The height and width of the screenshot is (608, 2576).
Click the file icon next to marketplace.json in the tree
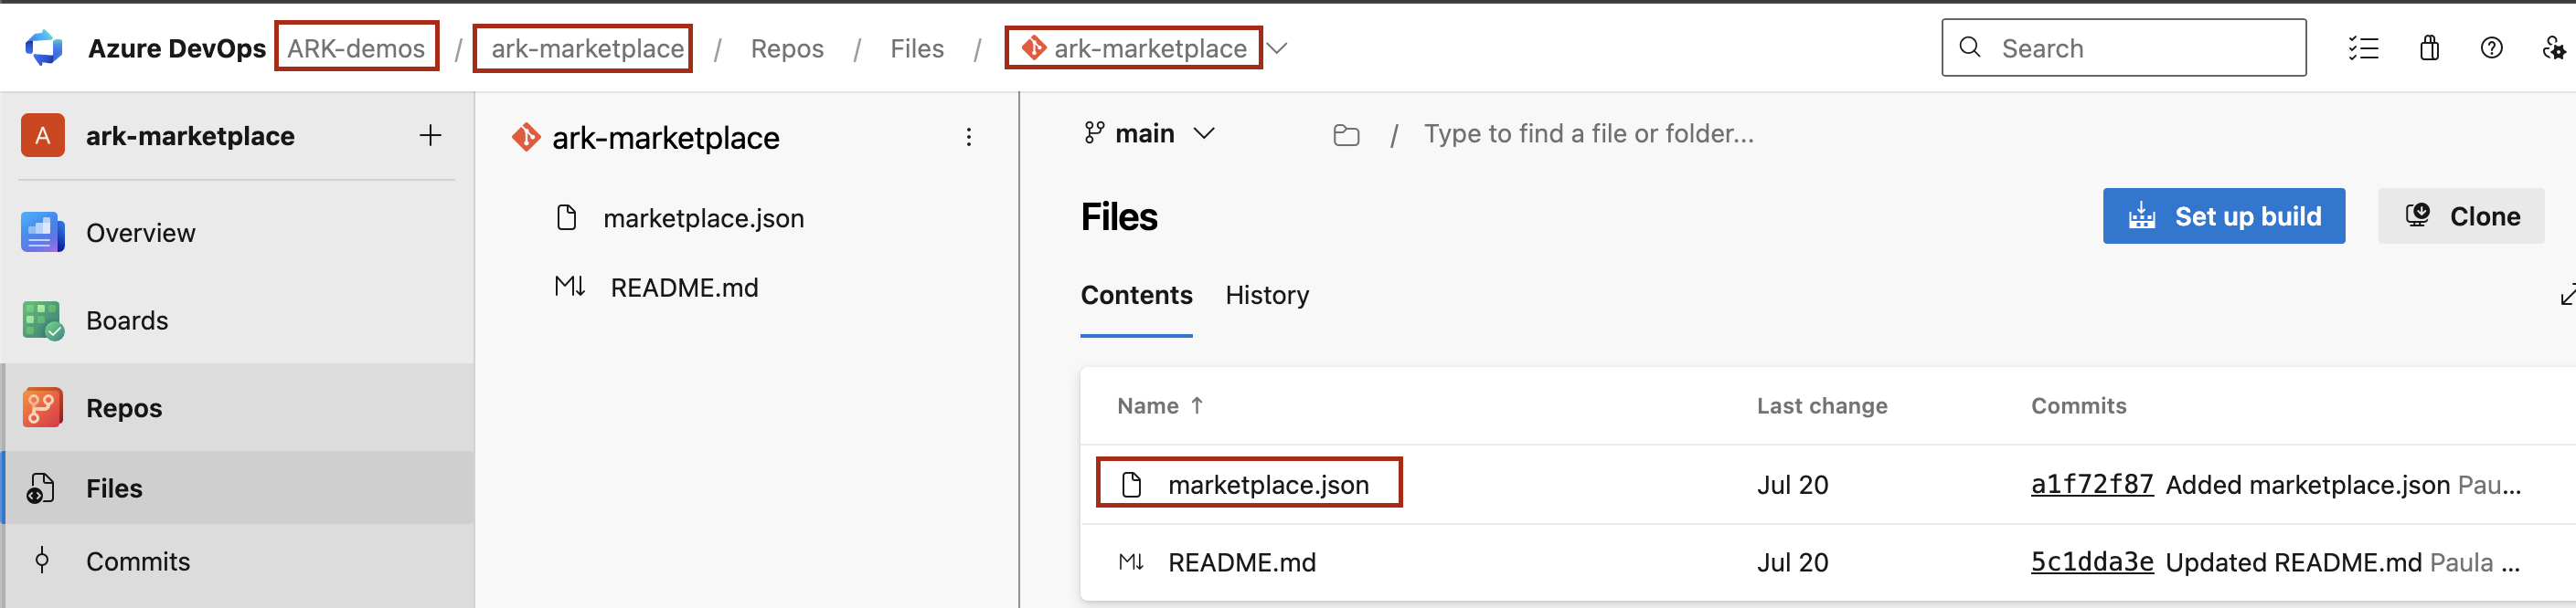[x=567, y=217]
